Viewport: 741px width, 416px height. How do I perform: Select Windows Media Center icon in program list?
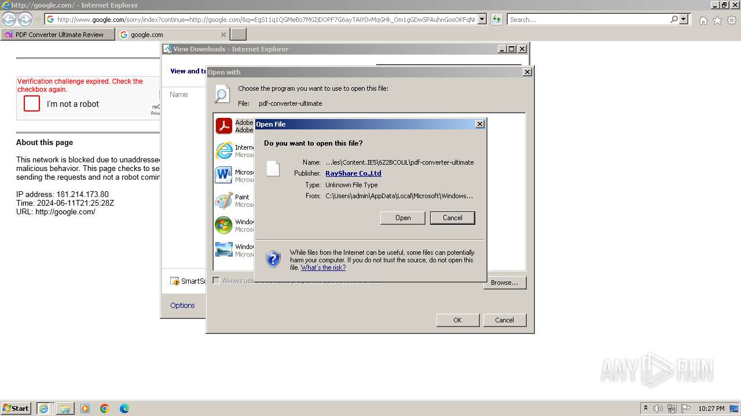(x=223, y=225)
